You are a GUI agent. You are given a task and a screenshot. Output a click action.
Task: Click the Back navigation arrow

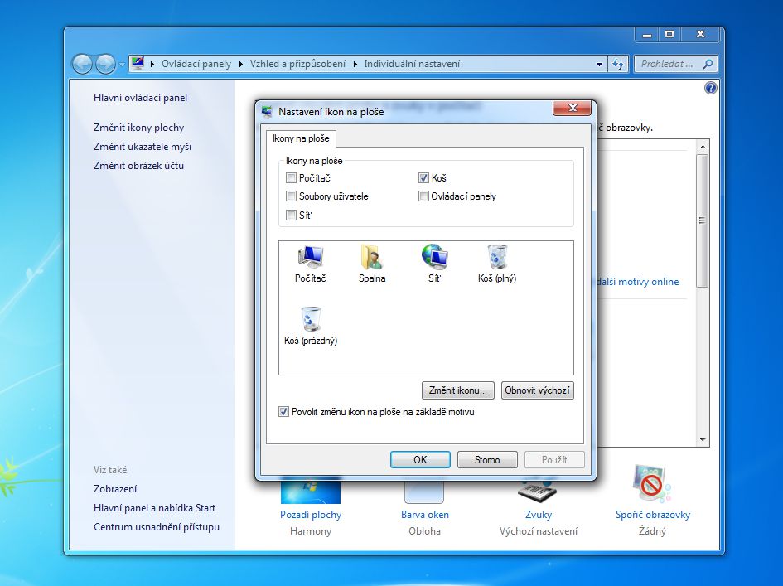82,64
